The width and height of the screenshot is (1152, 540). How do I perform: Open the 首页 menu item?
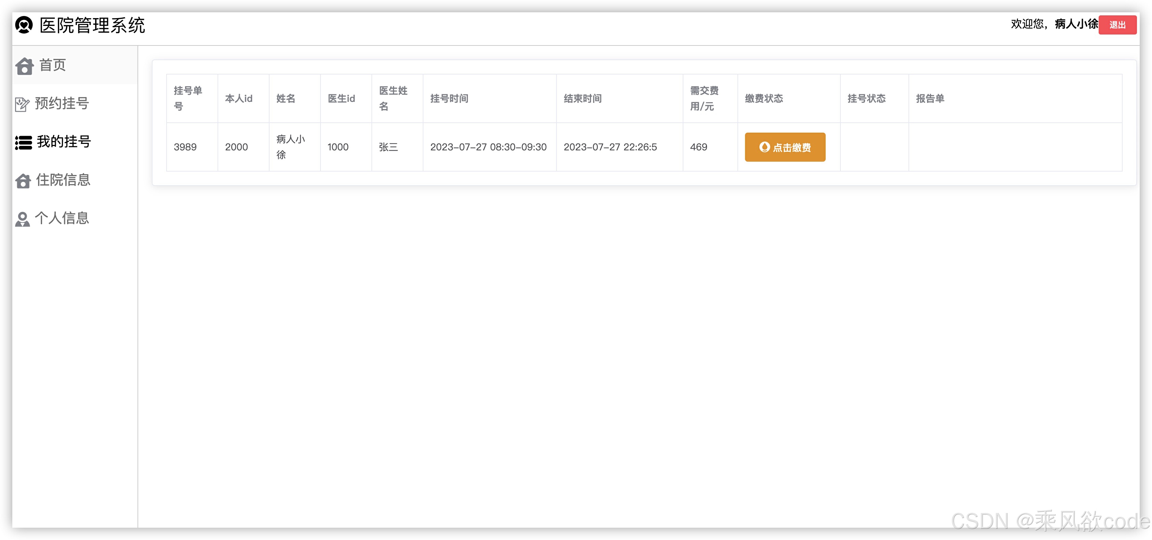tap(52, 65)
